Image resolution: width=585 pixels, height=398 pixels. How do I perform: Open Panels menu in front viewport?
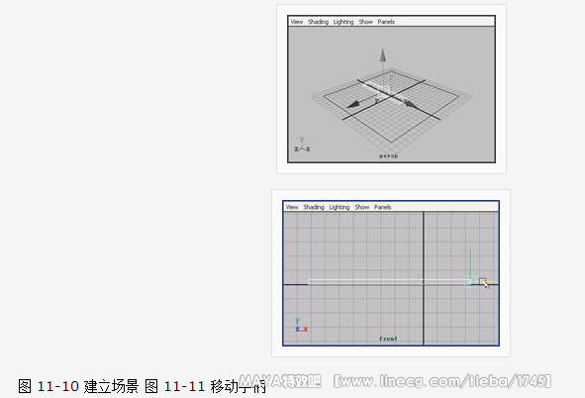point(382,207)
